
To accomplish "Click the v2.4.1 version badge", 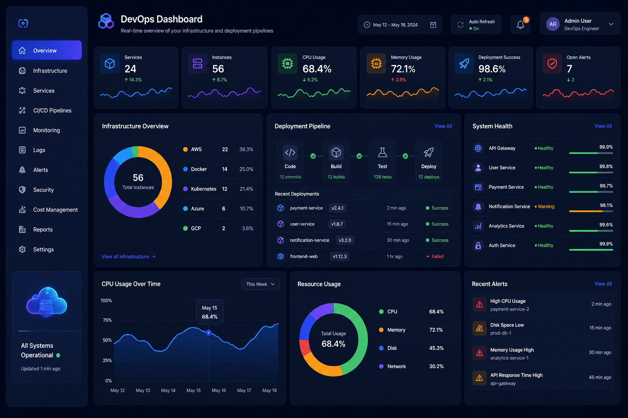I will 338,208.
